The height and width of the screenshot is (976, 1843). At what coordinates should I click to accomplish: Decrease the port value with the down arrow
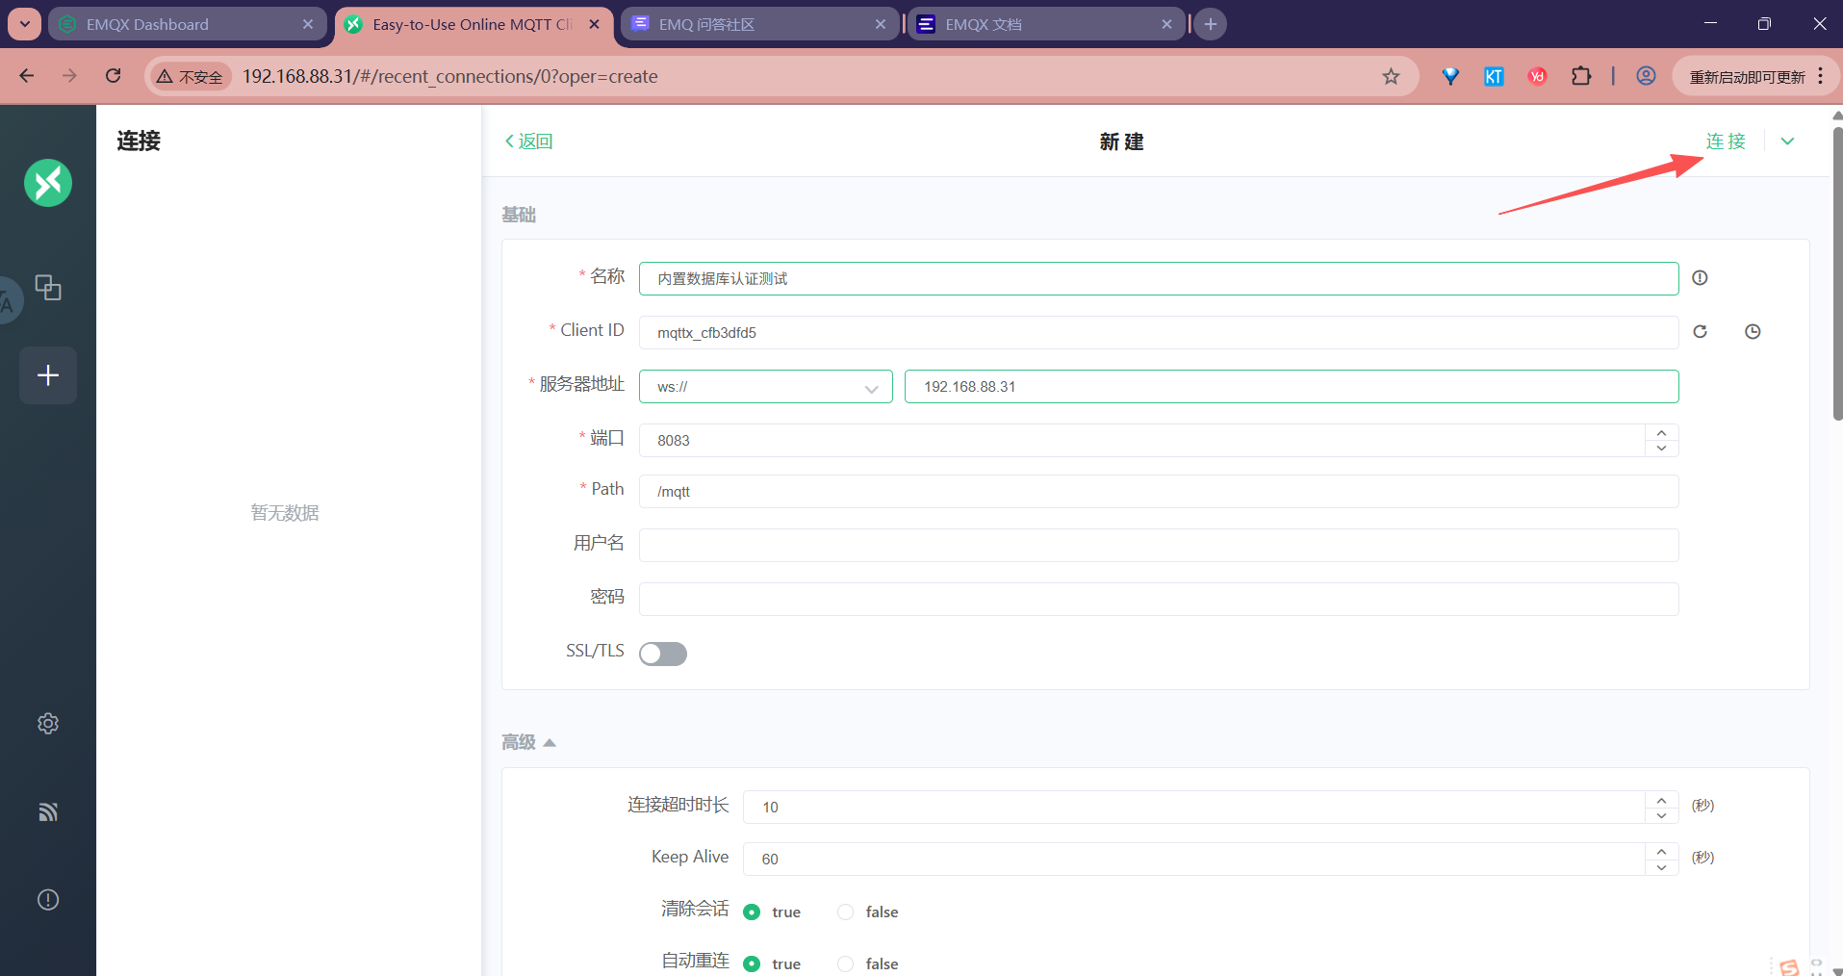(x=1662, y=449)
